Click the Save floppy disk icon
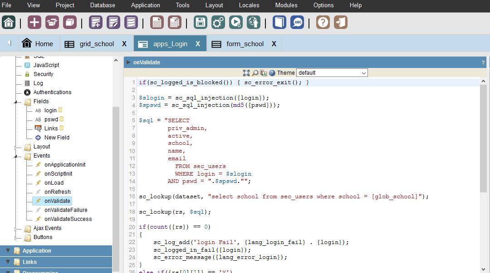The width and height of the screenshot is (490, 273). pyautogui.click(x=201, y=23)
